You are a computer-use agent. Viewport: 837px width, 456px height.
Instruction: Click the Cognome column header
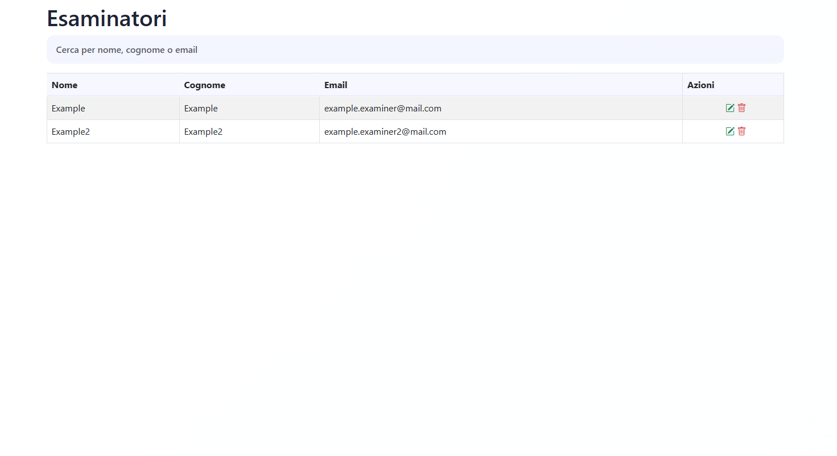204,85
